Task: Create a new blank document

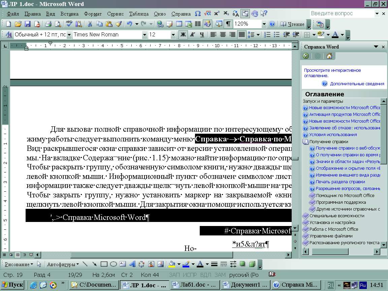Action: point(8,24)
